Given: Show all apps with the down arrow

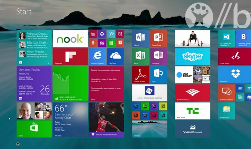Looking at the screenshot, I should point(18,144).
